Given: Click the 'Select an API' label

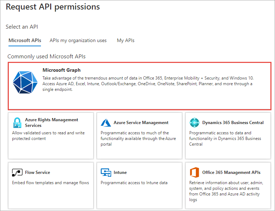Looking at the screenshot, I should point(22,27).
